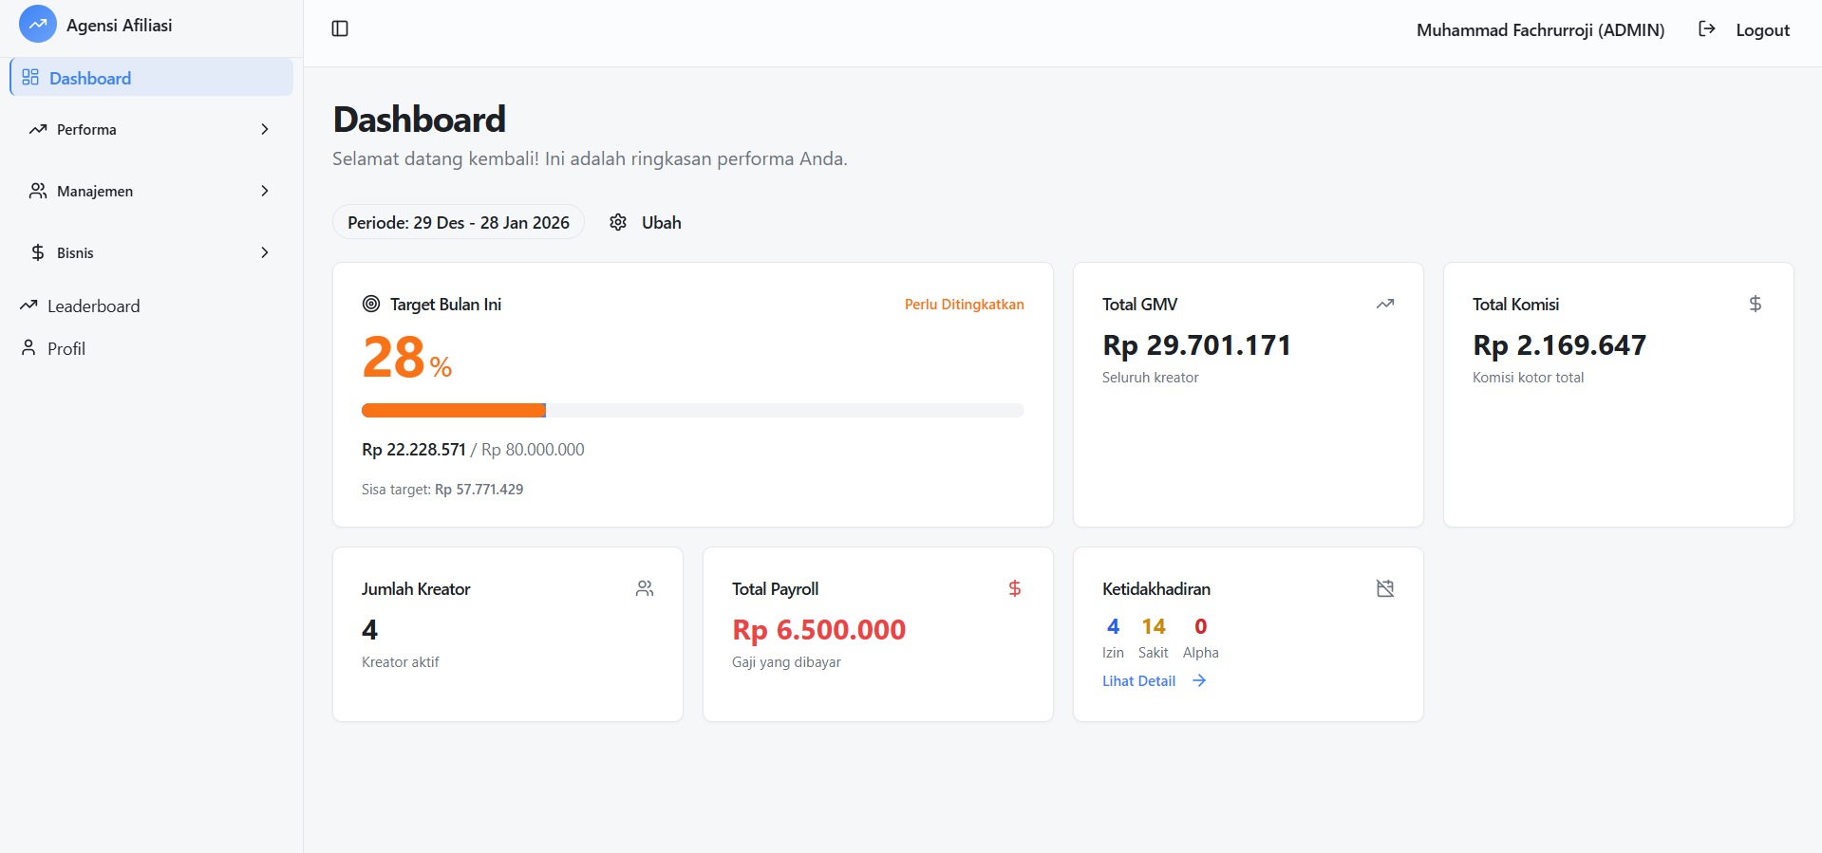
Task: Click the Total Payroll card title
Action: [775, 588]
